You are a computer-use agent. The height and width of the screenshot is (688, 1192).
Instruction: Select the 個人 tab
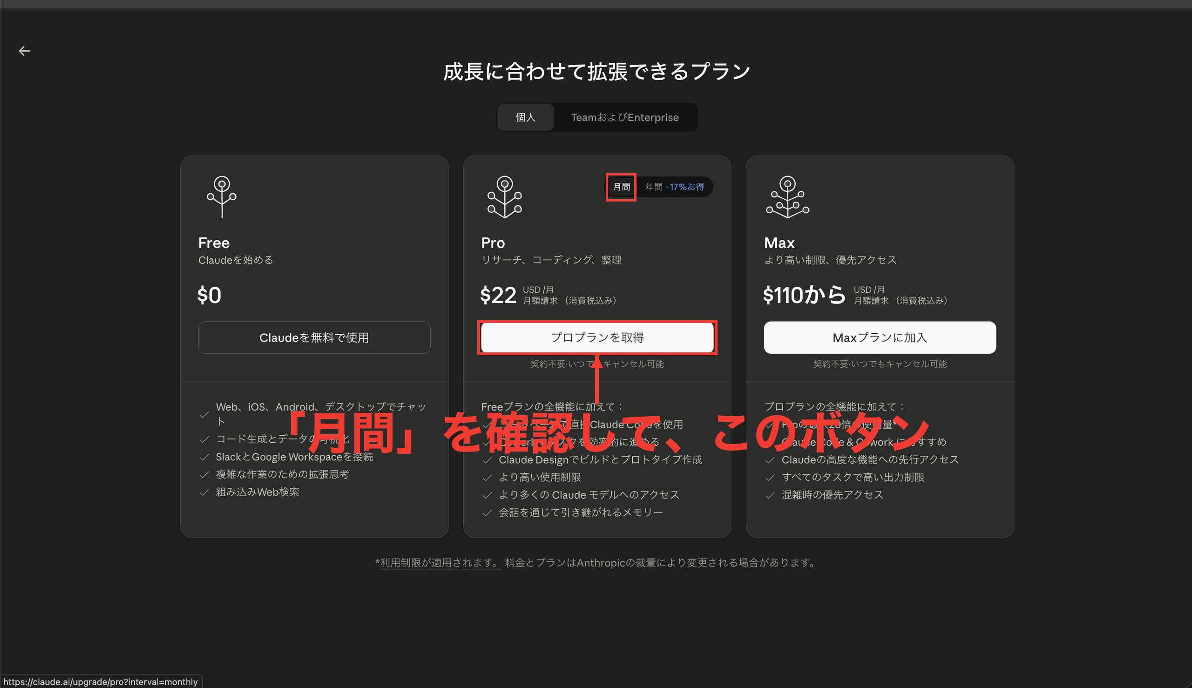[x=526, y=117]
